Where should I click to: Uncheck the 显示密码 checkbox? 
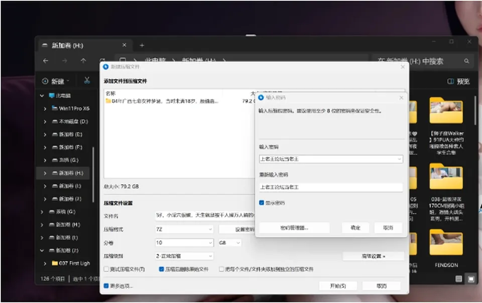[x=262, y=203]
